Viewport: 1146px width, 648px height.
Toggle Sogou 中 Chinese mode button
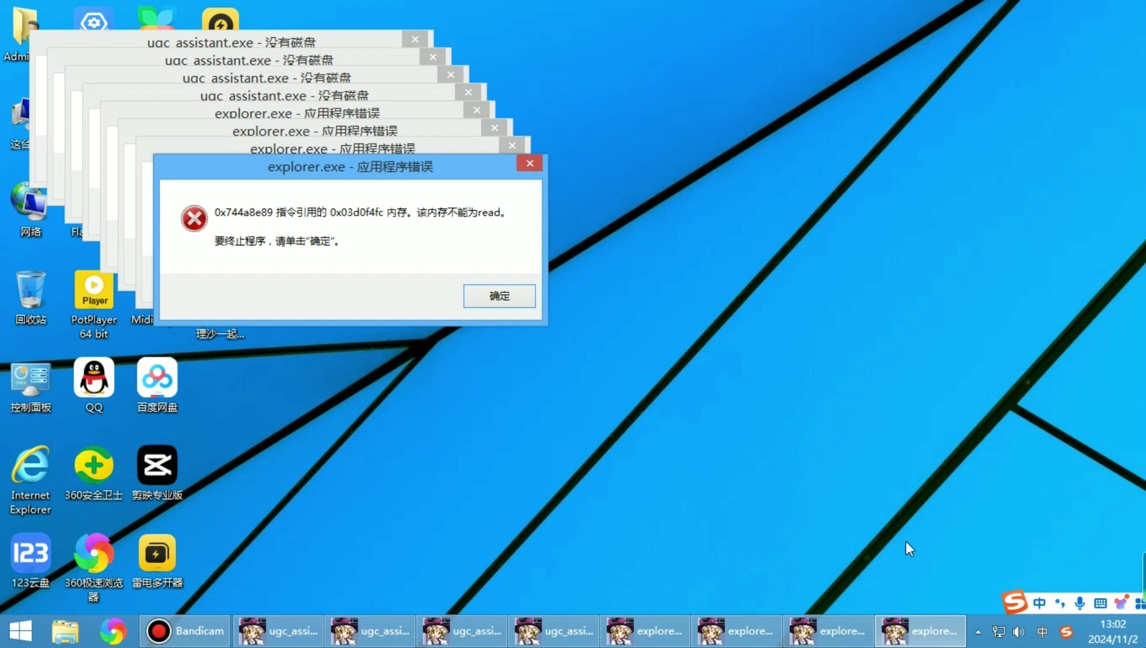pos(1039,603)
